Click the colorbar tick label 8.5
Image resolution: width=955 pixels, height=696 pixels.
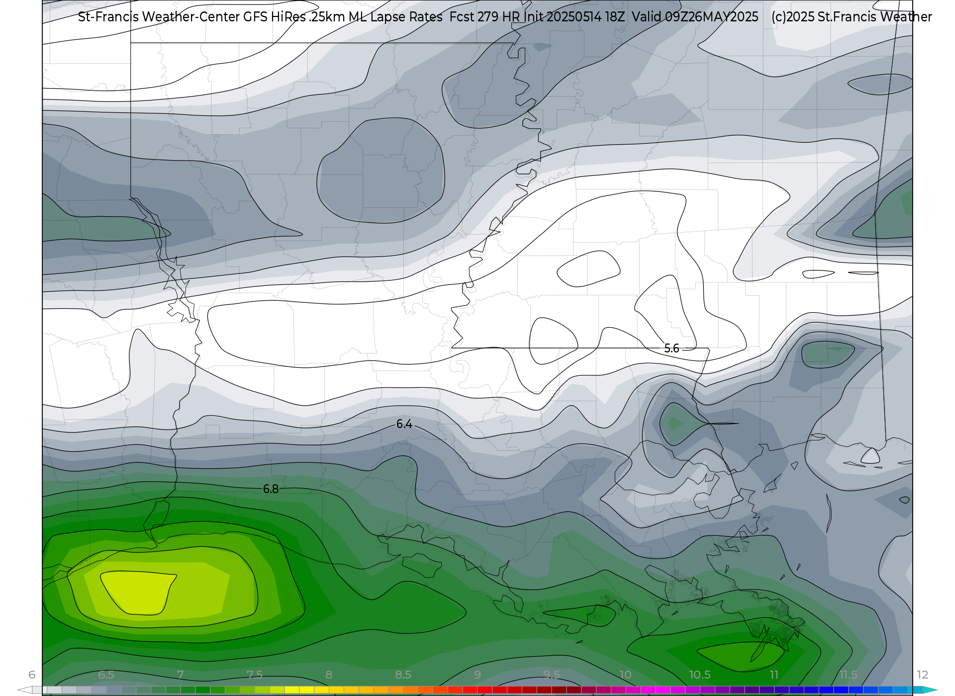(403, 675)
